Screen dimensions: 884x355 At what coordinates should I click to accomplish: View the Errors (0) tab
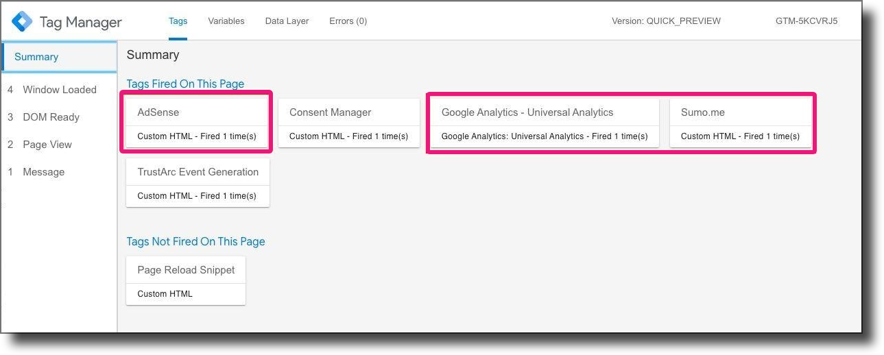(348, 21)
